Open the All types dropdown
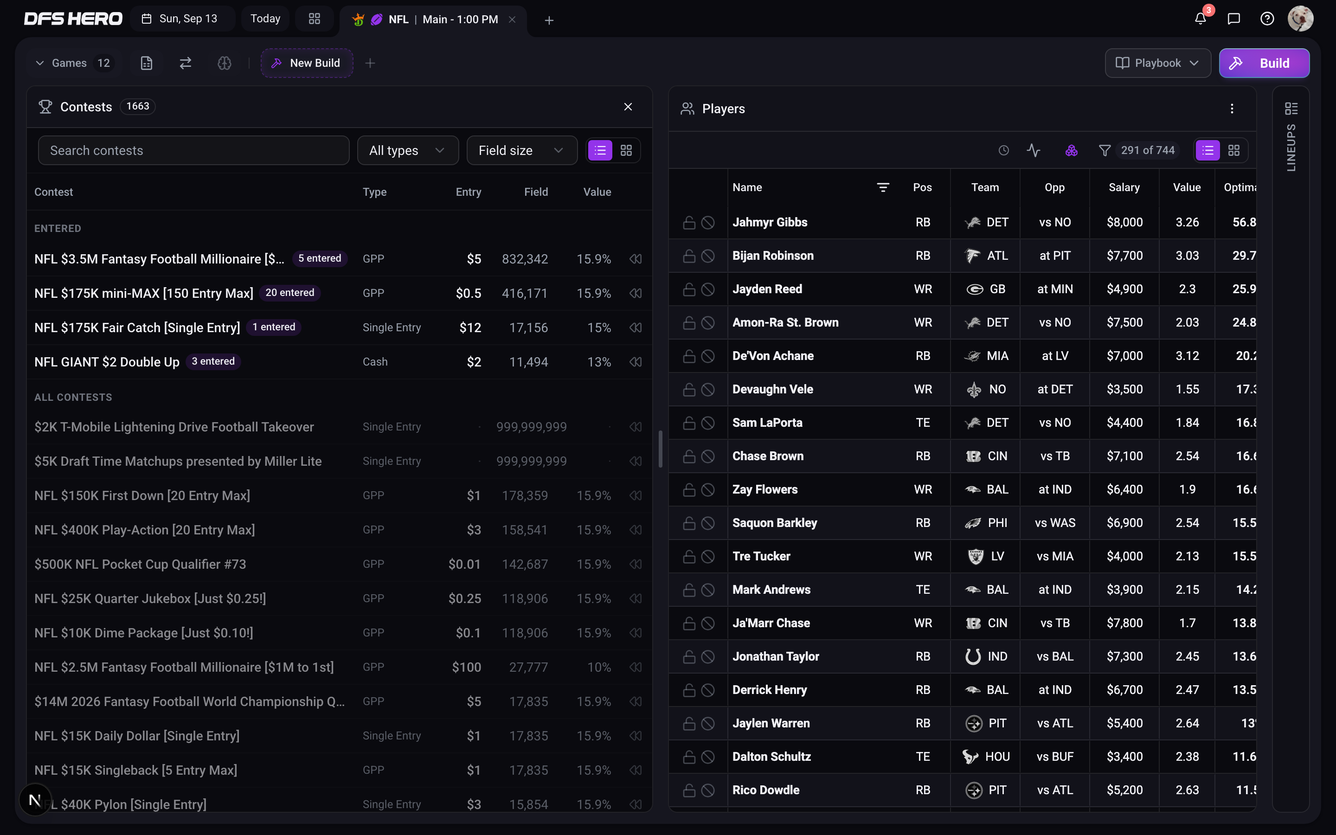Viewport: 1336px width, 835px height. pyautogui.click(x=407, y=150)
